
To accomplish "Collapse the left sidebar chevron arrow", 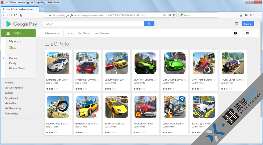I will 3,58.
